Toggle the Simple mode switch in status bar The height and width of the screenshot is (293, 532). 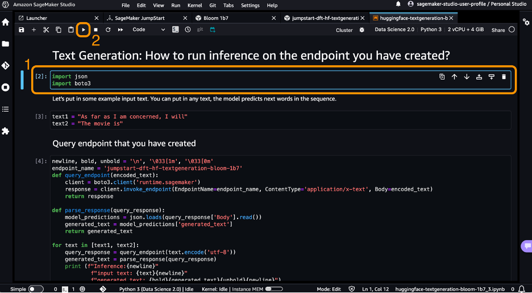tap(35, 288)
